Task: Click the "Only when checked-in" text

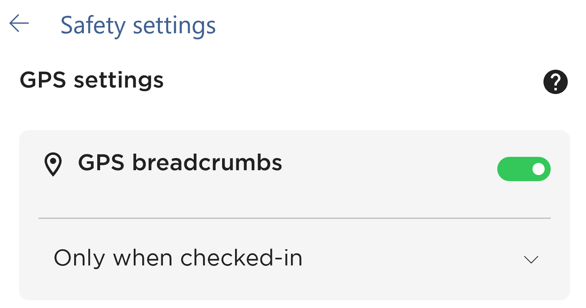Action: (x=178, y=258)
